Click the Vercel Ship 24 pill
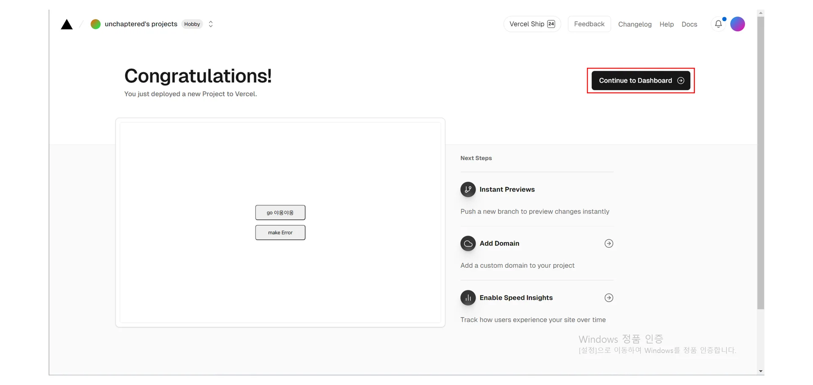 click(532, 24)
